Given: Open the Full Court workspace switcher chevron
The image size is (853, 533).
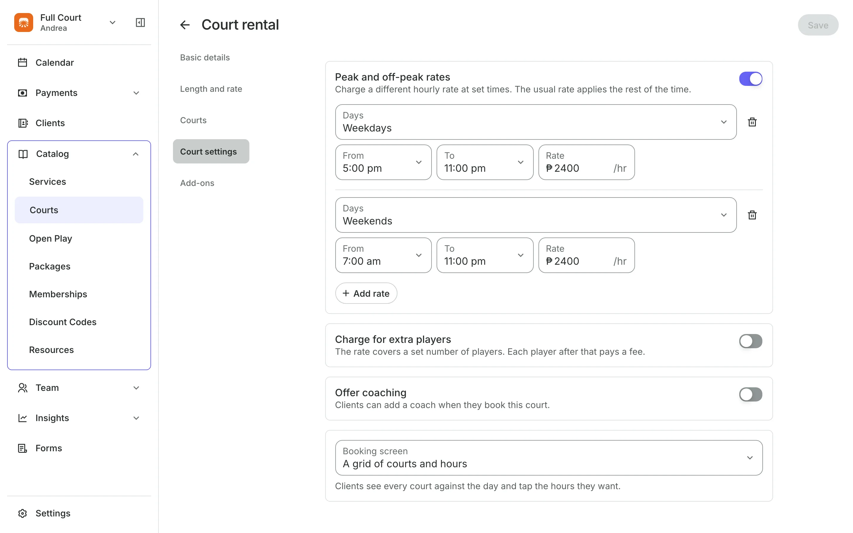Looking at the screenshot, I should click(x=113, y=23).
